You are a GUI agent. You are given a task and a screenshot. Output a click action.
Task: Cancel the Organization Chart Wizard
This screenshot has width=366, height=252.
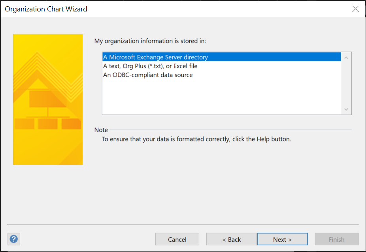(177, 239)
